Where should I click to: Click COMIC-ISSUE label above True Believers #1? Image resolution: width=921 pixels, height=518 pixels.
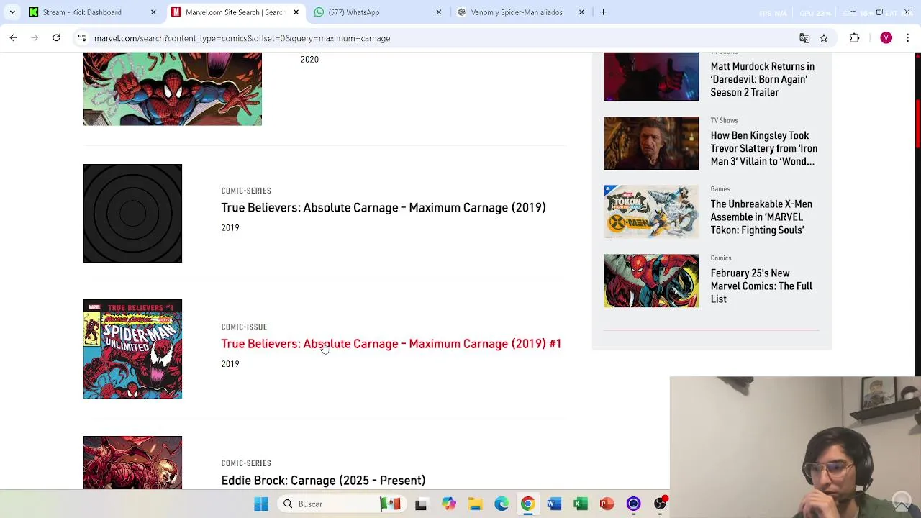pos(244,327)
